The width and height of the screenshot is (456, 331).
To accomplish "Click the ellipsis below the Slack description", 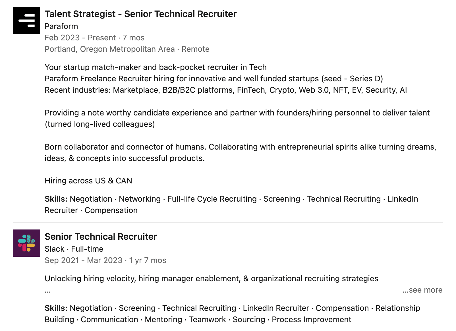I will point(48,291).
